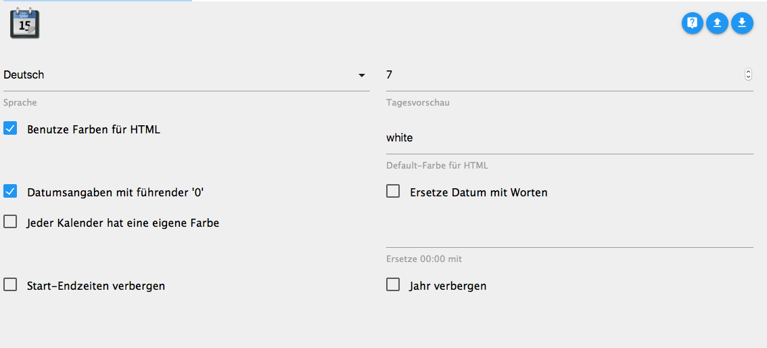Click the download arrow icon button
This screenshot has height=348, width=767.
pyautogui.click(x=742, y=24)
